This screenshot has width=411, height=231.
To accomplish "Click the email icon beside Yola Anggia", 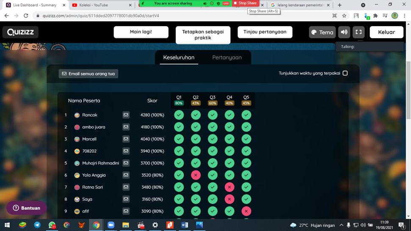I will pos(126,175).
